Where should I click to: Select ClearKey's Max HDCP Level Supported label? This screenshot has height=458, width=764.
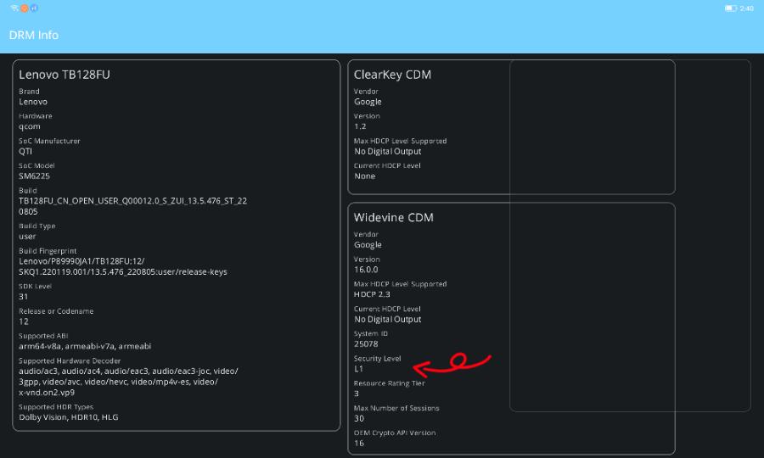[400, 141]
